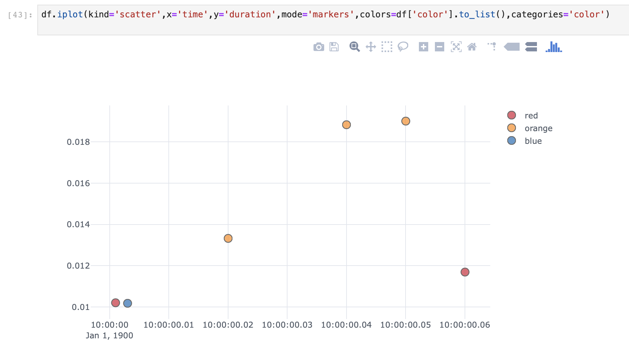Reset axes with the home icon

click(x=473, y=47)
